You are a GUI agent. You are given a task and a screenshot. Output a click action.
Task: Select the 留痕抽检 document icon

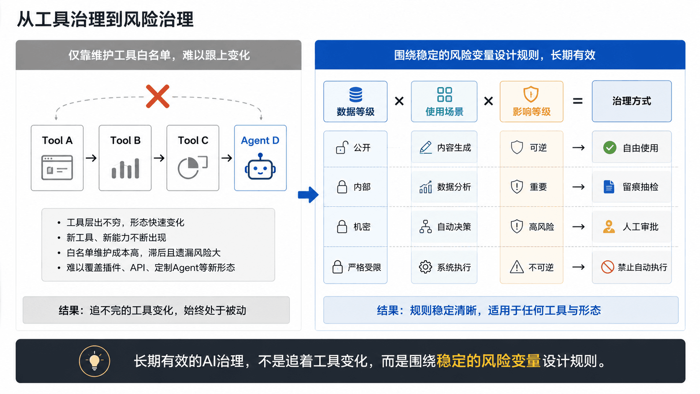[609, 187]
